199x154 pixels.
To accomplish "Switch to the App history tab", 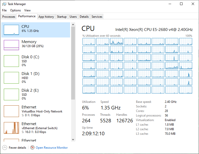I will tap(46, 17).
